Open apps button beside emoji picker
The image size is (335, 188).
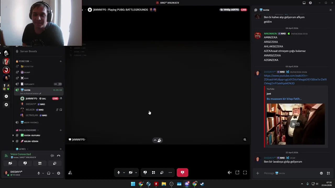click(x=328, y=173)
